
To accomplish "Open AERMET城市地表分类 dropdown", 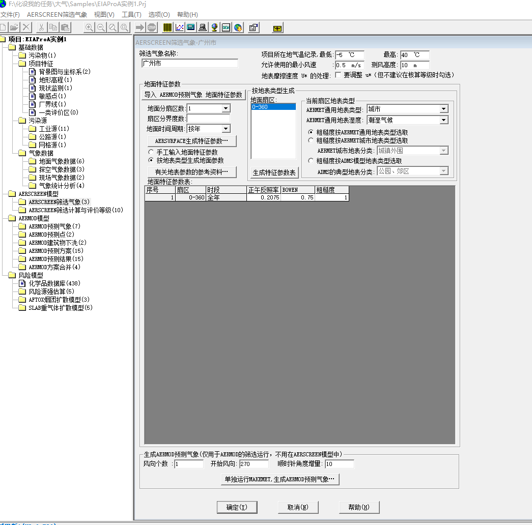I will pyautogui.click(x=444, y=151).
